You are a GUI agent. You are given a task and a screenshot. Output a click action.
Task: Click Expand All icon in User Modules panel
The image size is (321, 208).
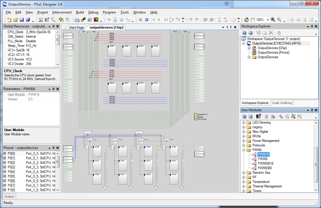tap(244, 116)
